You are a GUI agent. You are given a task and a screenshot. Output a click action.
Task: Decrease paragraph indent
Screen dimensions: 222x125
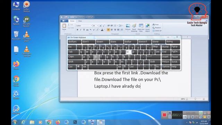109,26
